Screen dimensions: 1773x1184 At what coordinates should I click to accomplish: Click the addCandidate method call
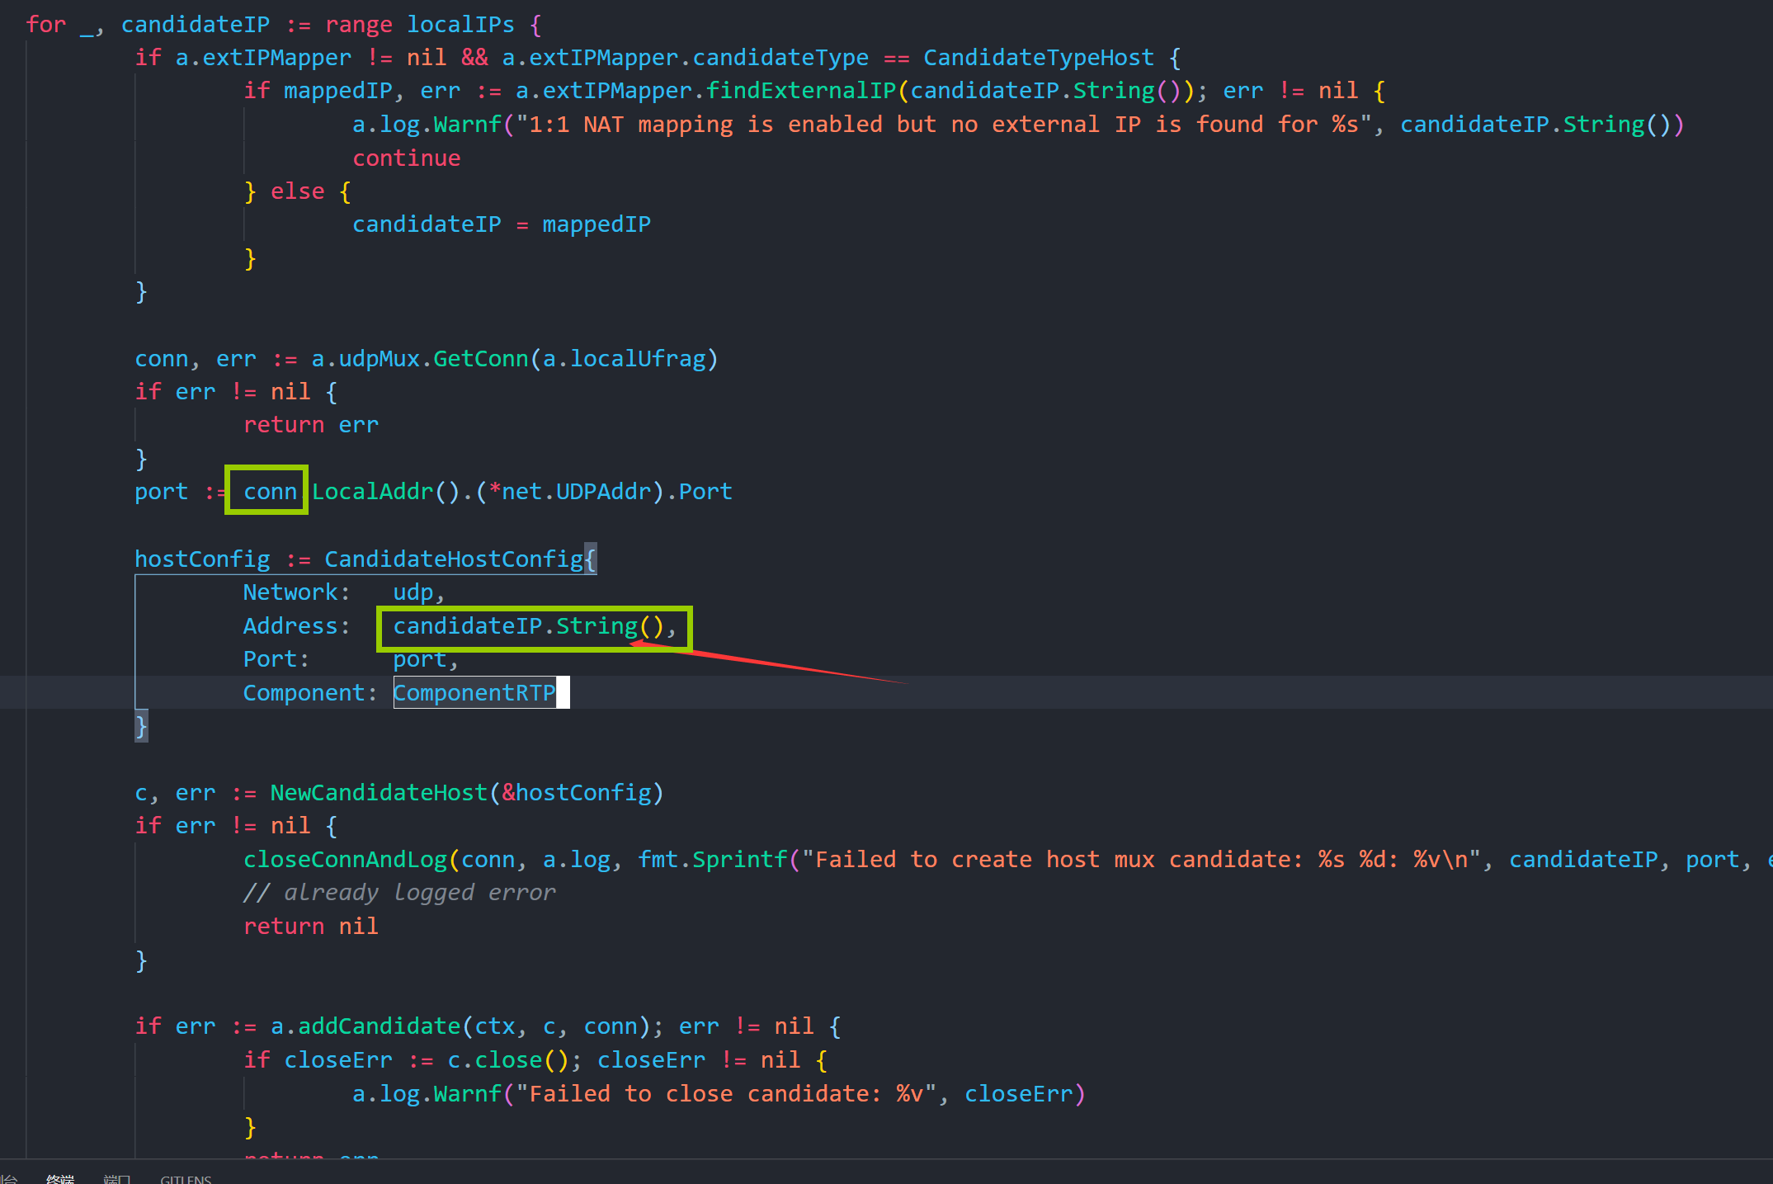[x=379, y=1026]
